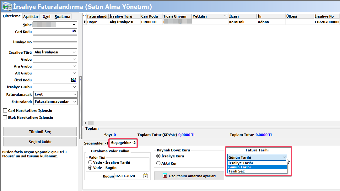
Task: Switch to the Seçenekler -1 tab
Action: click(96, 143)
